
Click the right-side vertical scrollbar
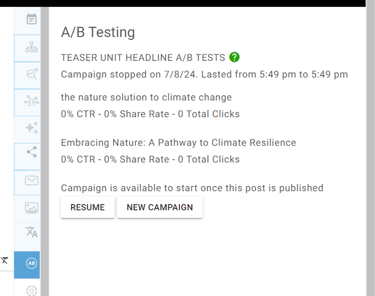pos(370,153)
